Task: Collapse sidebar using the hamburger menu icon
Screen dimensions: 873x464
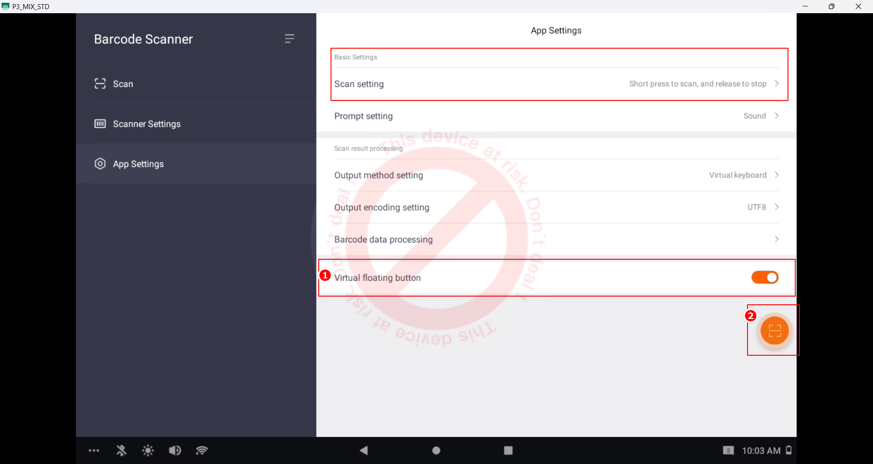Action: coord(289,39)
